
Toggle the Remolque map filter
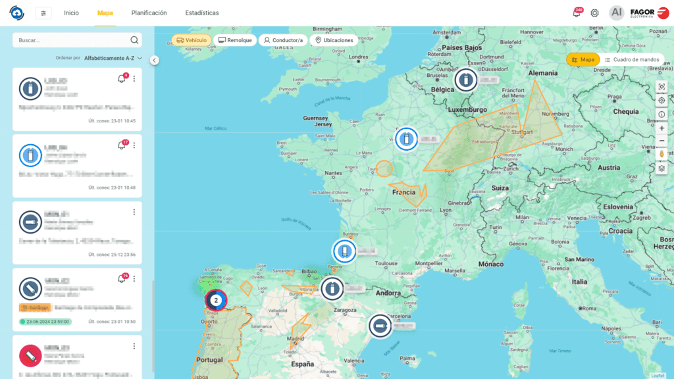pyautogui.click(x=235, y=40)
